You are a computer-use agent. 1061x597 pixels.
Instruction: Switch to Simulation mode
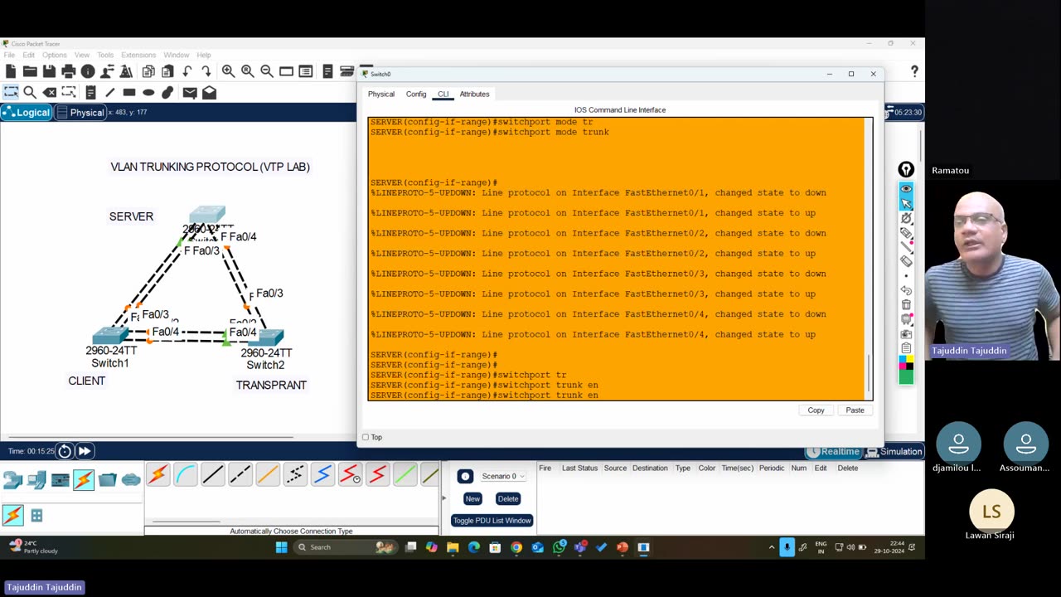click(x=894, y=451)
